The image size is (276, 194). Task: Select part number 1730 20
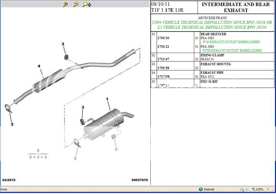coord(163,38)
